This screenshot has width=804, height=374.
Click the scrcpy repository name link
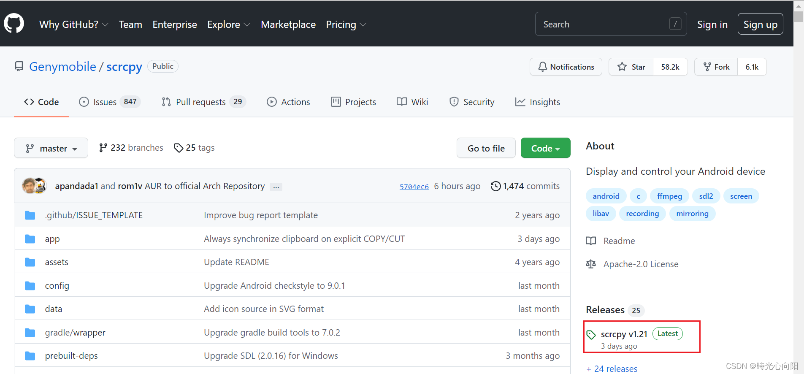124,67
